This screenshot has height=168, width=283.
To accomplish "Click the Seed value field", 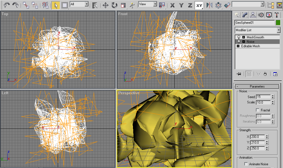I will (x=263, y=97).
